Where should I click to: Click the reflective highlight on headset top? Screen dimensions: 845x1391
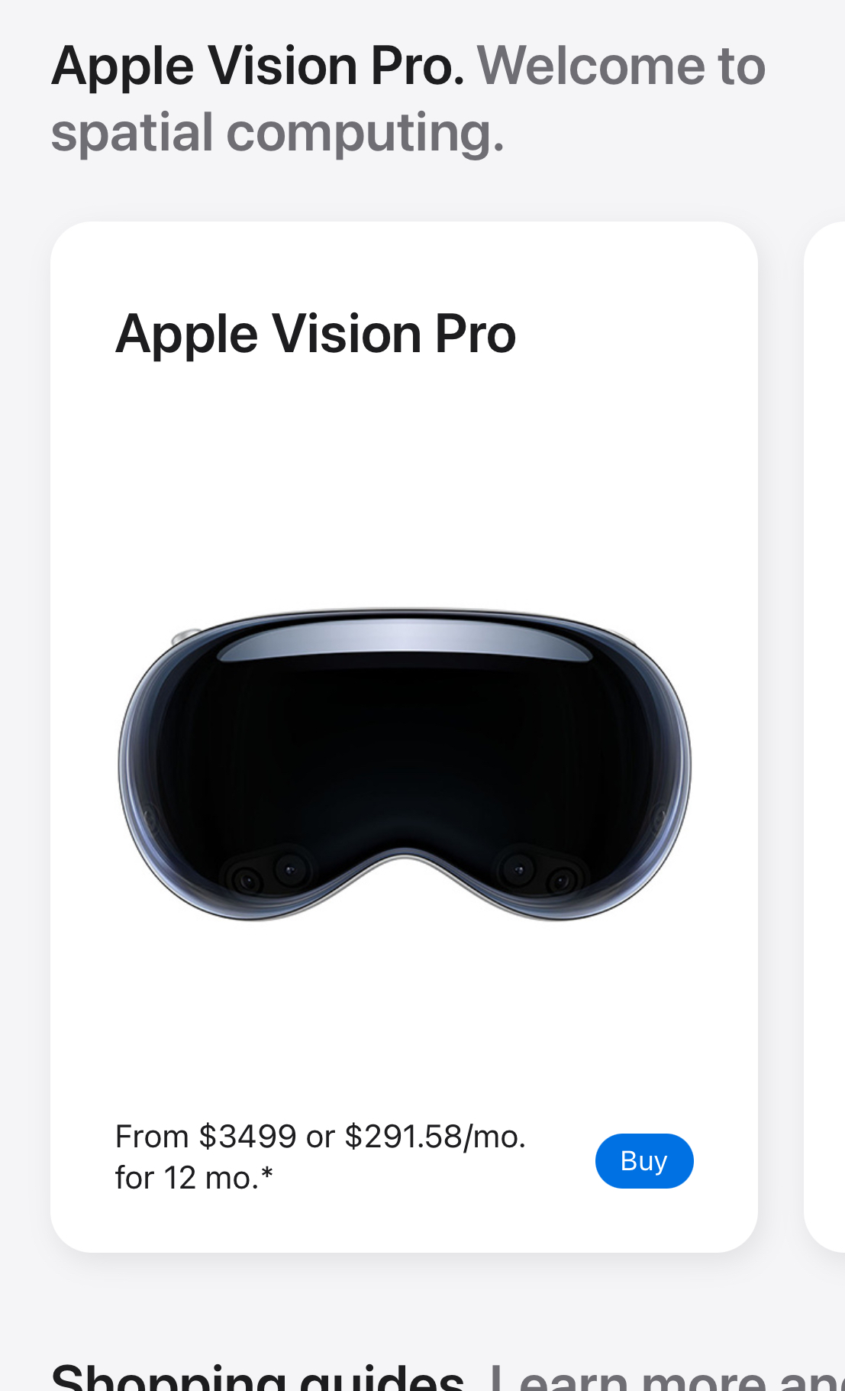click(405, 639)
